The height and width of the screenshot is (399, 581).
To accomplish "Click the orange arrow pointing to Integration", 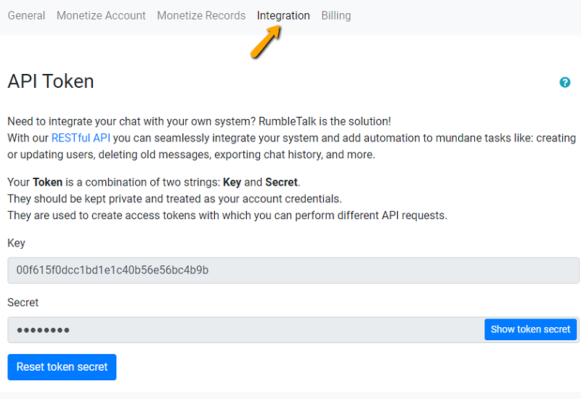I will coord(266,42).
